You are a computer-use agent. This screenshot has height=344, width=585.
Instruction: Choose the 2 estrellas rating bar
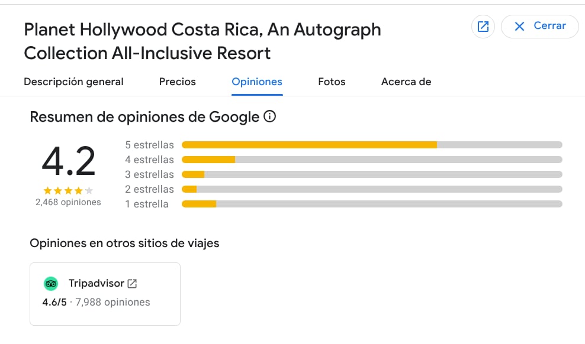tap(371, 189)
